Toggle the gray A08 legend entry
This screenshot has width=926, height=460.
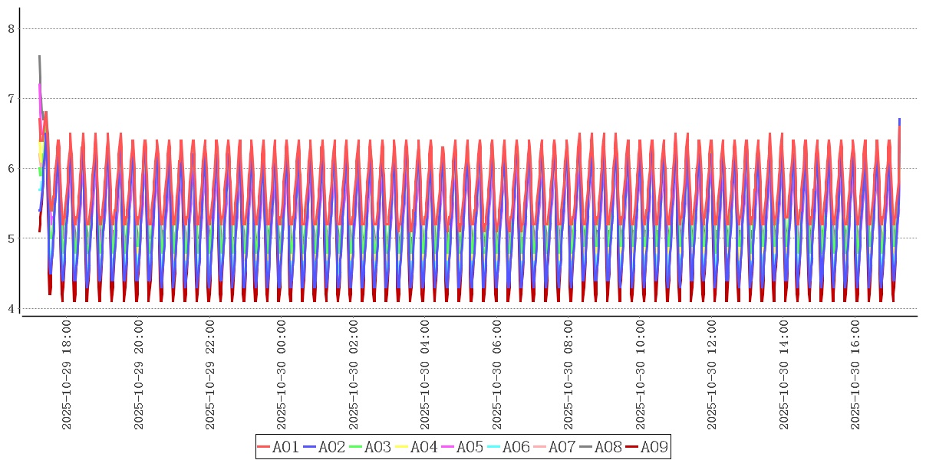click(x=601, y=447)
